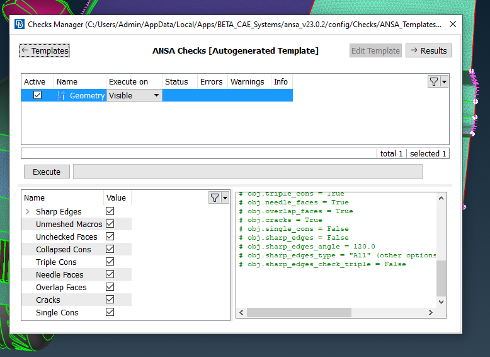This screenshot has height=357, width=490.
Task: Open the parameters filter dropdown arrow
Action: (225, 198)
